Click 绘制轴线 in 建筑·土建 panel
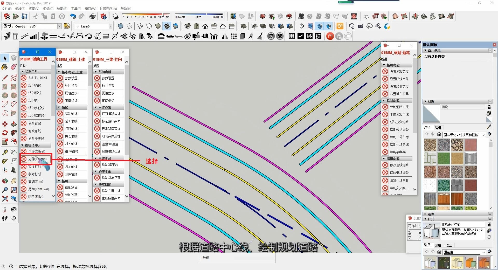This screenshot has height=270, width=498. (72, 114)
